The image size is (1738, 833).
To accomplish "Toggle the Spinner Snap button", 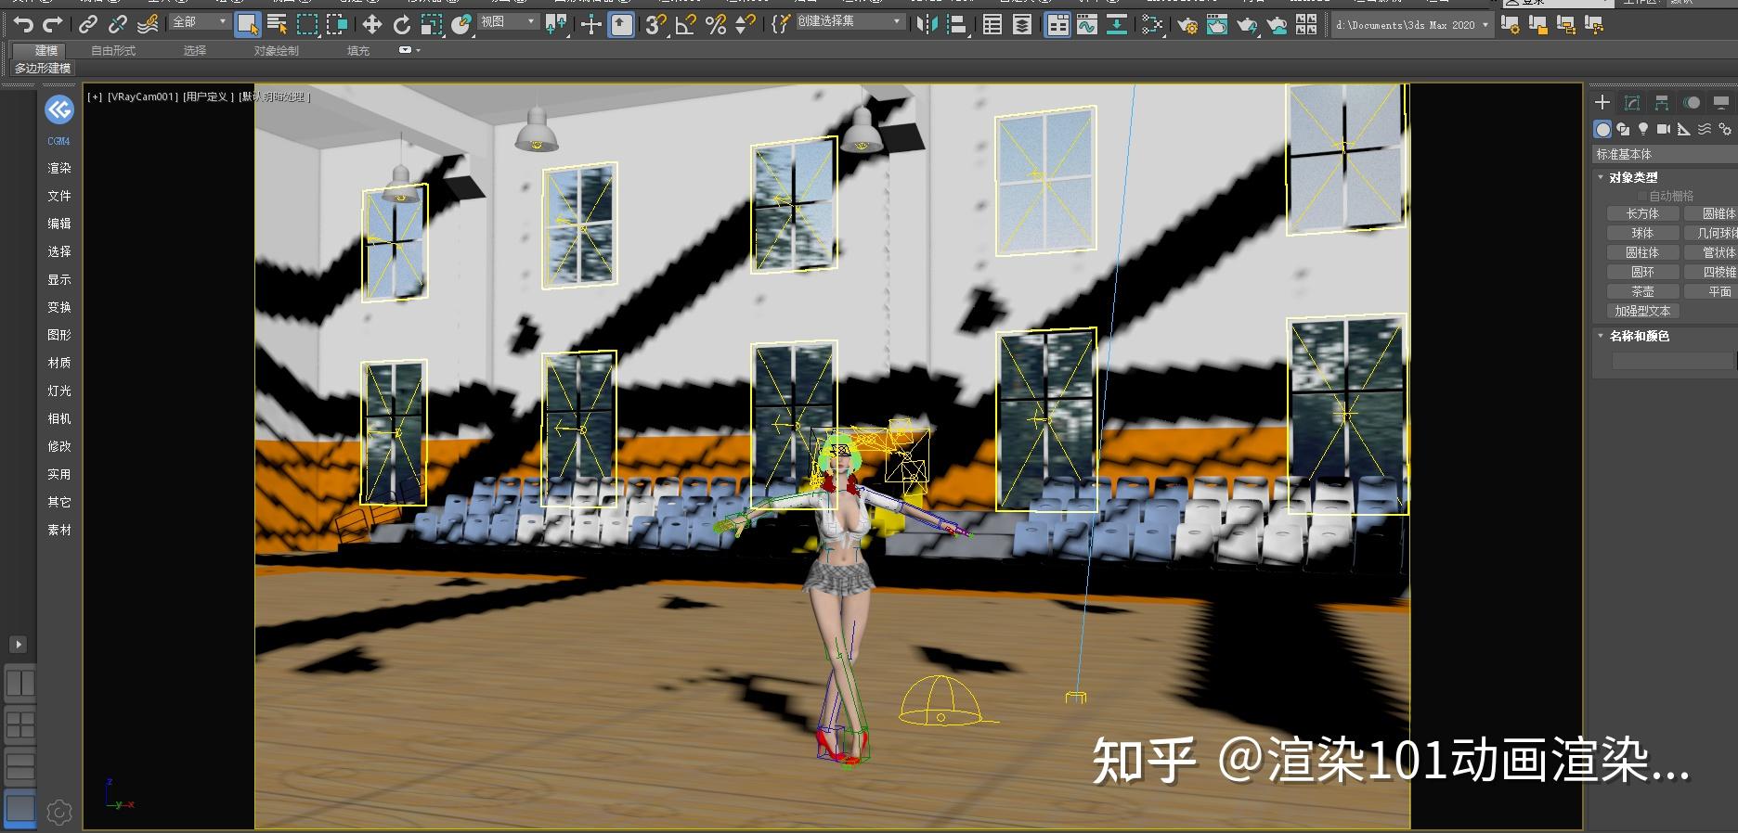I will 745,24.
